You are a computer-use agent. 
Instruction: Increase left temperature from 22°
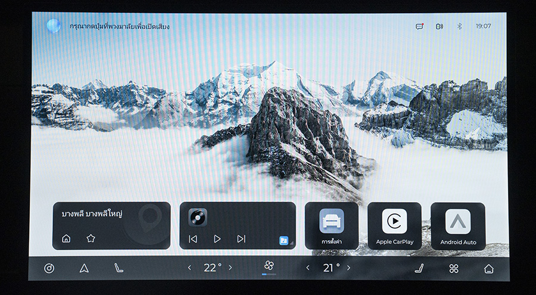coord(230,268)
